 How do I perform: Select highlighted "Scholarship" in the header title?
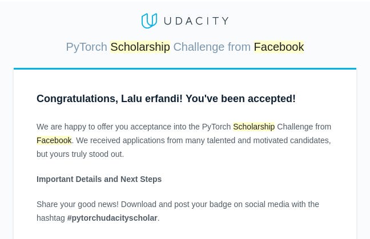tap(140, 47)
